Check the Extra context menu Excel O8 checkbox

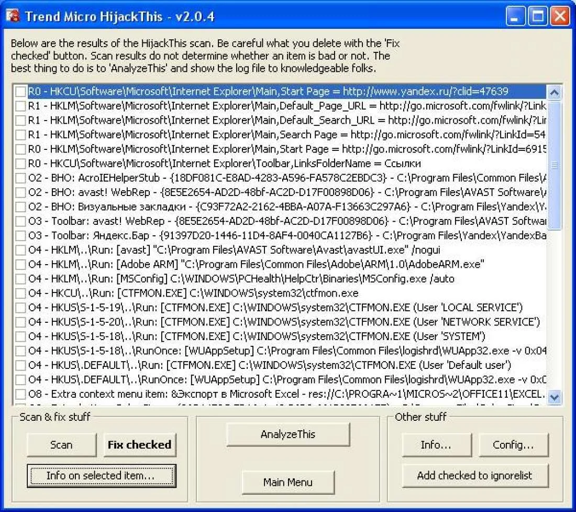click(x=20, y=395)
